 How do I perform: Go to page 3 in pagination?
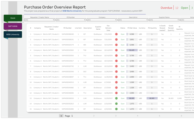(x=116, y=116)
